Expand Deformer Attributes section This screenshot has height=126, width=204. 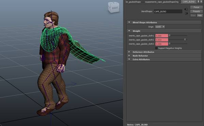(x=129, y=52)
